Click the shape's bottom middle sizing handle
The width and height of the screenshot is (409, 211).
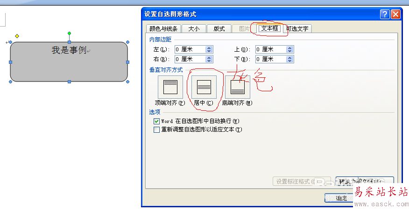point(69,82)
